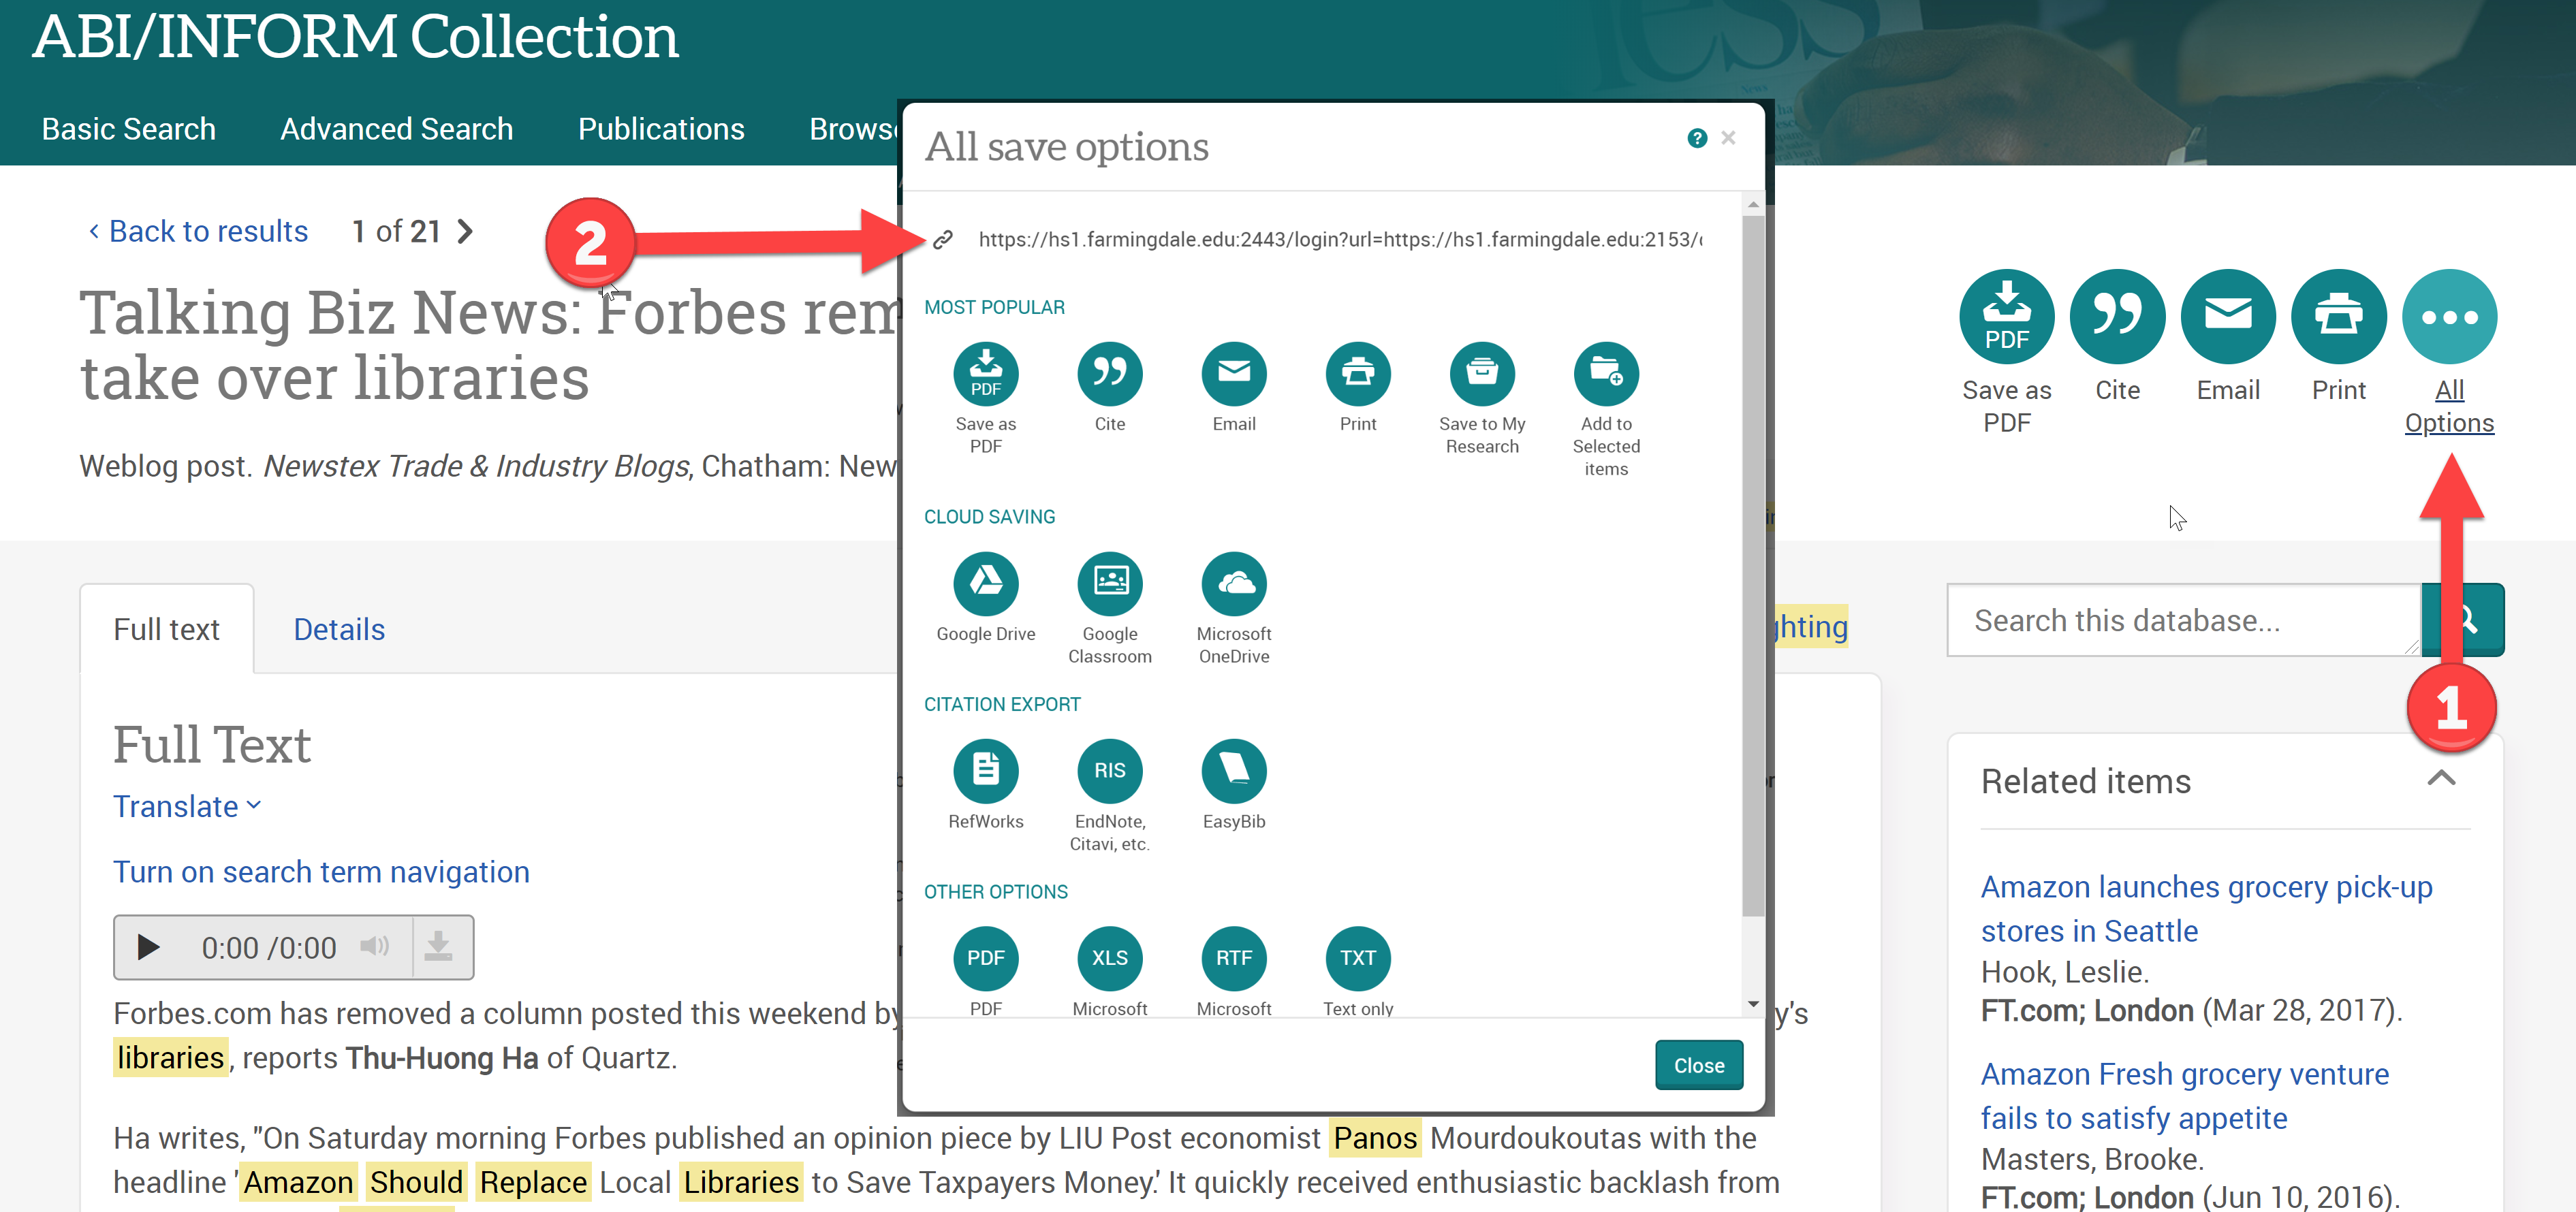Switch to the Details tab

click(338, 629)
